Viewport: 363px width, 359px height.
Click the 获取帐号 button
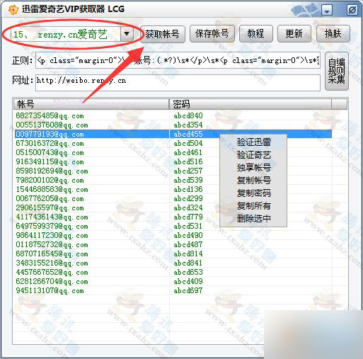163,34
